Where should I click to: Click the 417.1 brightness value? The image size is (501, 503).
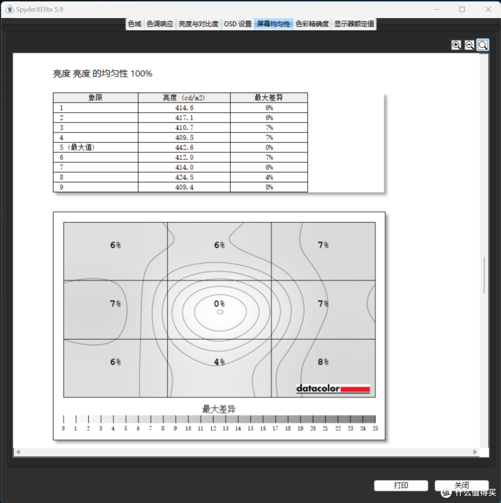[x=184, y=118]
